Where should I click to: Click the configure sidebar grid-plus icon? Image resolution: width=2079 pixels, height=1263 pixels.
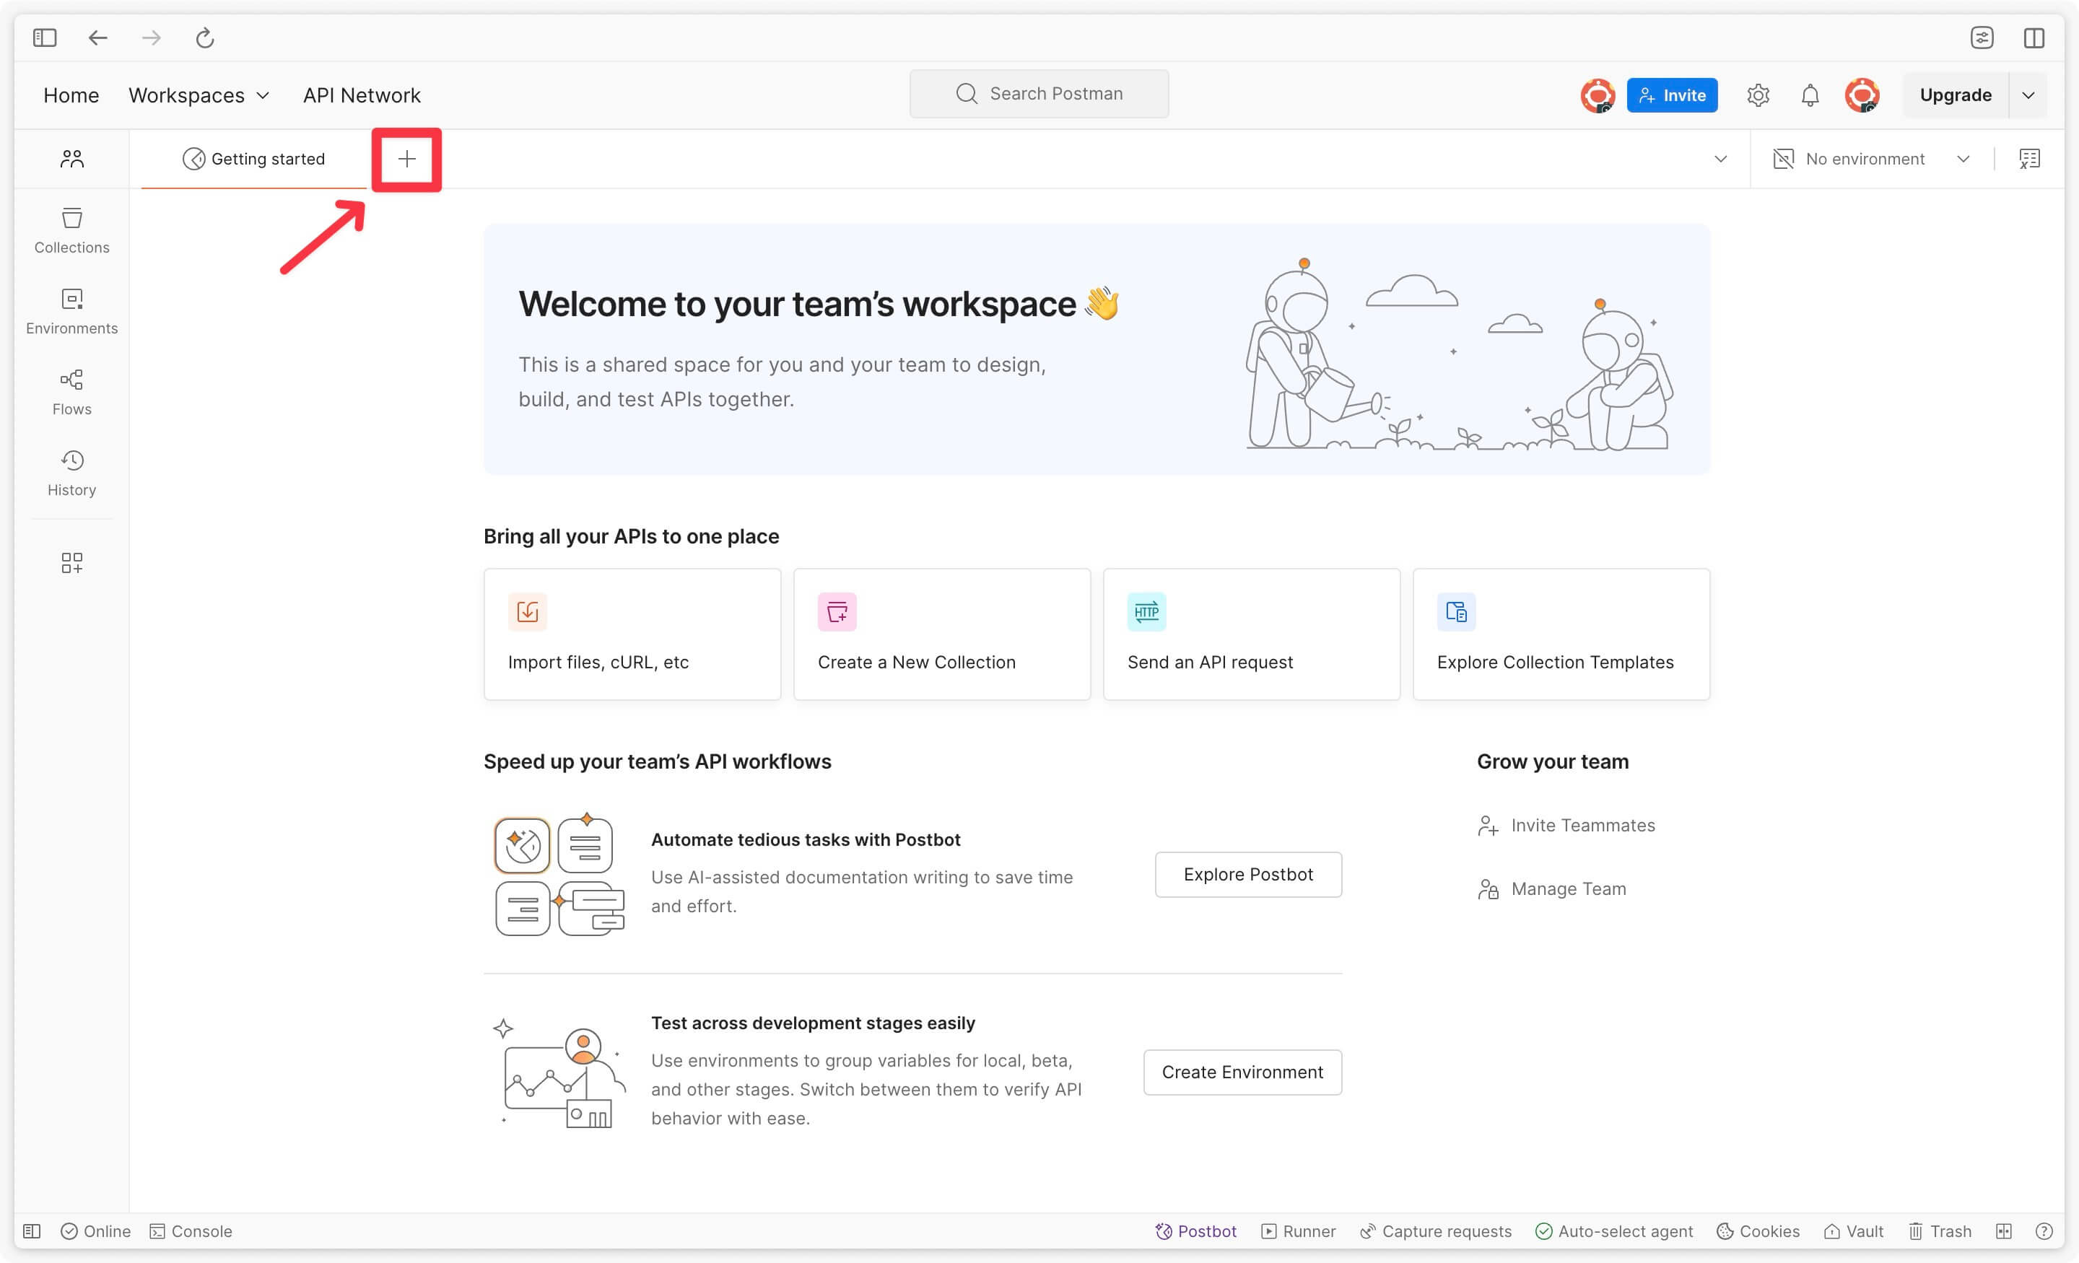click(x=71, y=563)
